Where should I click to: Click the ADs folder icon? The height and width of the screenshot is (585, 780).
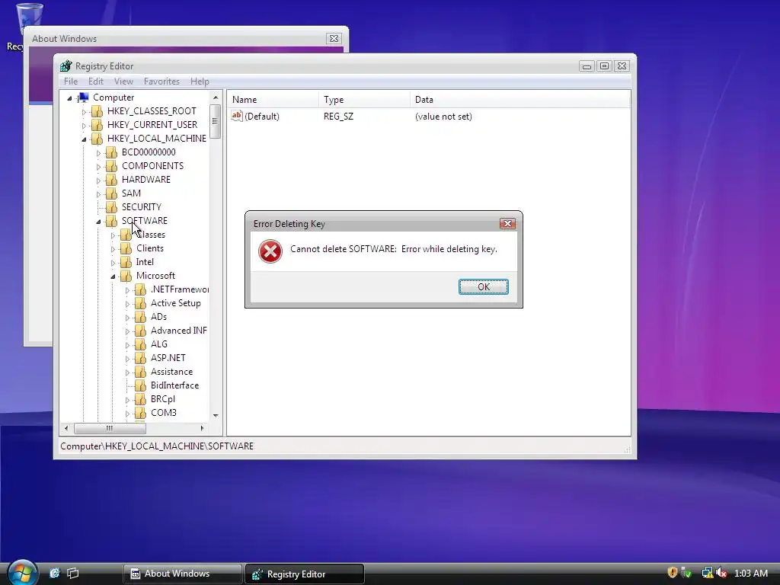(x=140, y=317)
